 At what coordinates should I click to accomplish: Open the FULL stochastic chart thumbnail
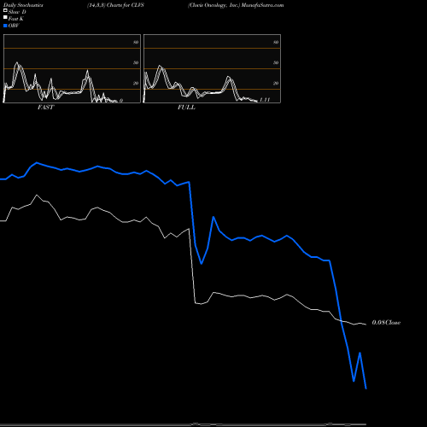coord(212,68)
